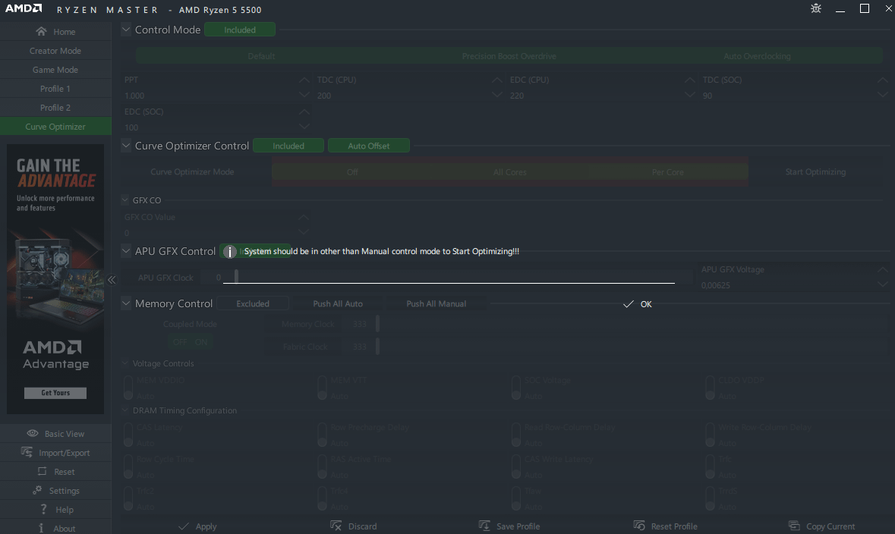Screen dimensions: 895x534
Task: Set Curve Optimizer Mode to Off
Action: [352, 171]
